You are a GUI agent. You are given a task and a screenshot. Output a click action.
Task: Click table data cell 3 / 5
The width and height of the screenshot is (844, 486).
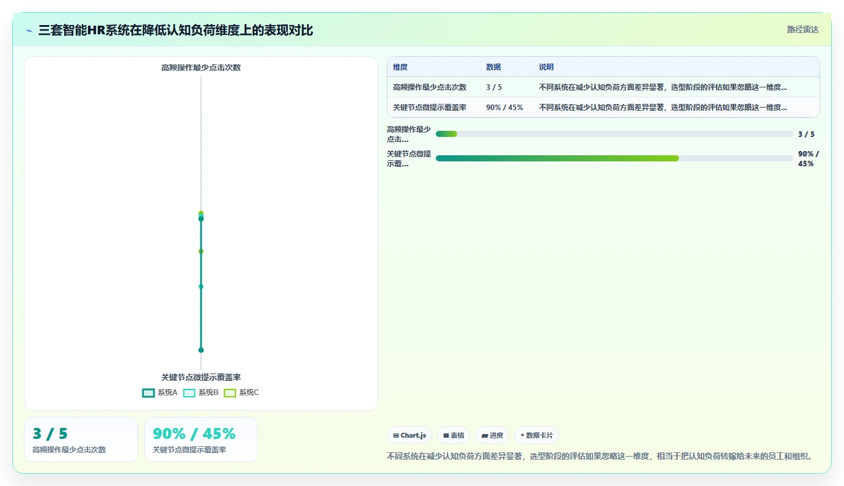coord(494,87)
